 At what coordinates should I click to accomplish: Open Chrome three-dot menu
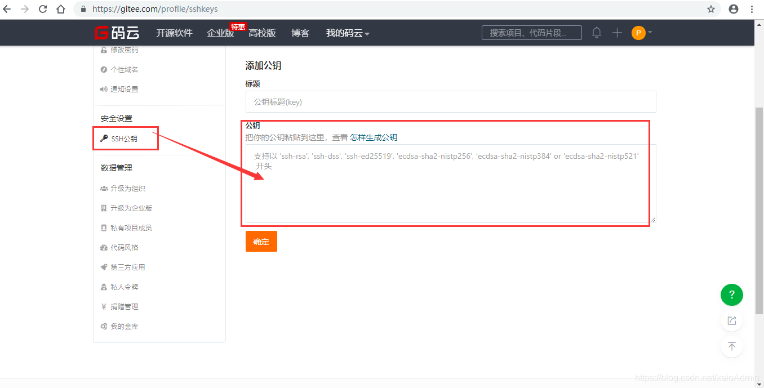click(x=752, y=9)
